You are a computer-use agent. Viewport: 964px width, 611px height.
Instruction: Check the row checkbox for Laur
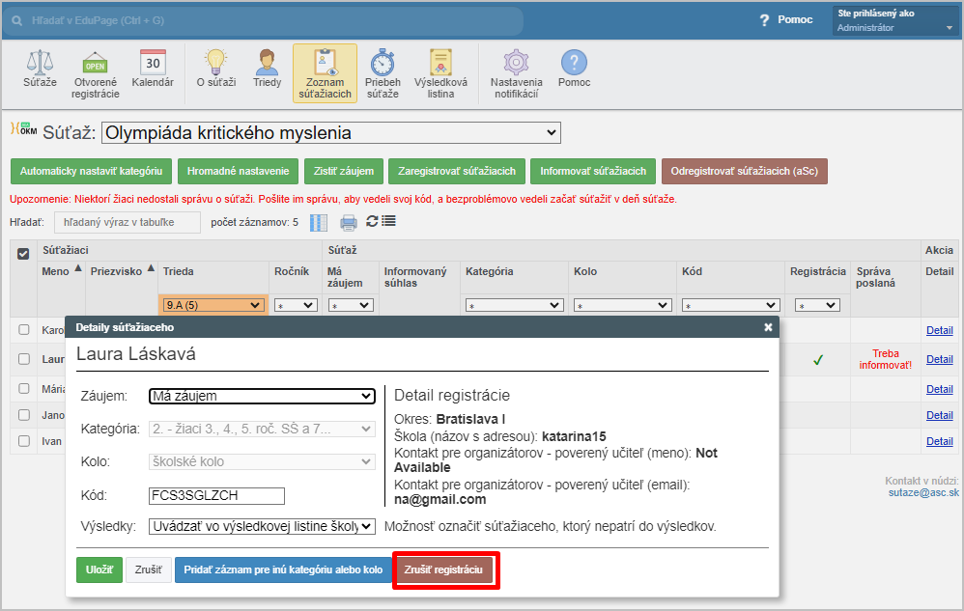pos(24,359)
